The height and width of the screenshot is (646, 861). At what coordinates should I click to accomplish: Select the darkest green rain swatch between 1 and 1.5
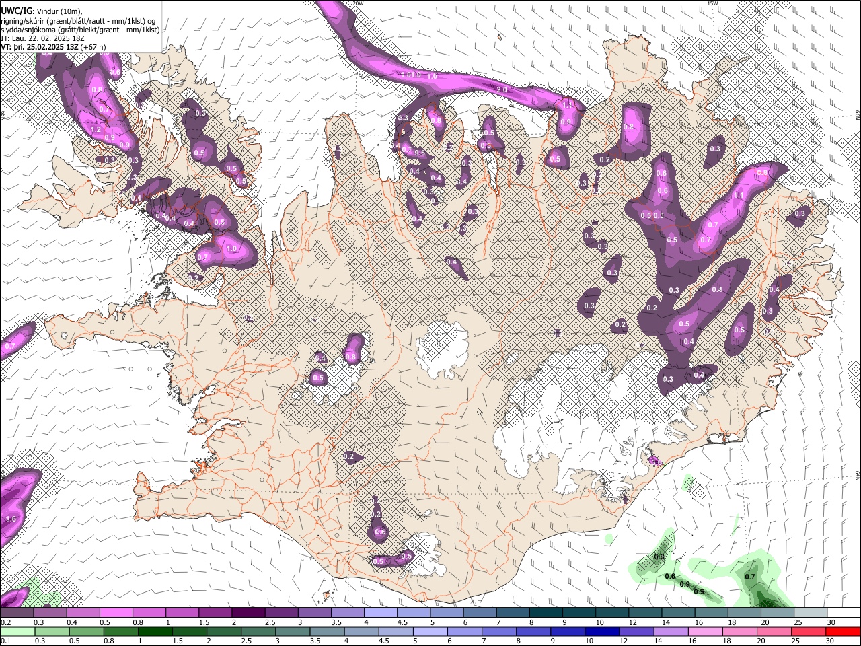pyautogui.click(x=155, y=632)
